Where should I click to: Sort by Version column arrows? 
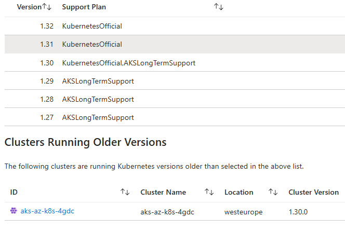click(x=46, y=7)
